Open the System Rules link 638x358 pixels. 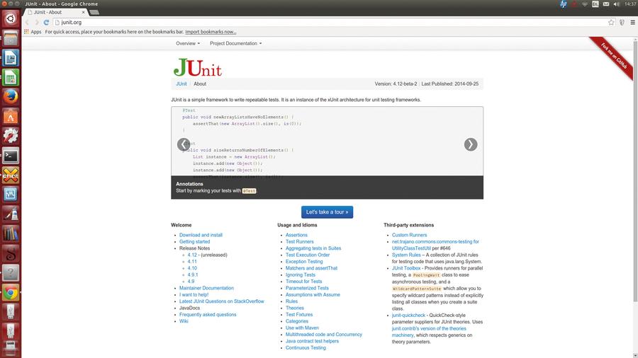[x=406, y=255]
